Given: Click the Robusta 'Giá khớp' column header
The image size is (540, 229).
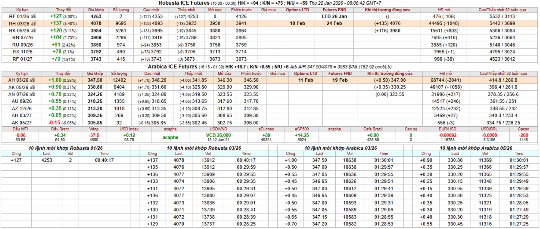Looking at the screenshot, I should tap(96, 10).
